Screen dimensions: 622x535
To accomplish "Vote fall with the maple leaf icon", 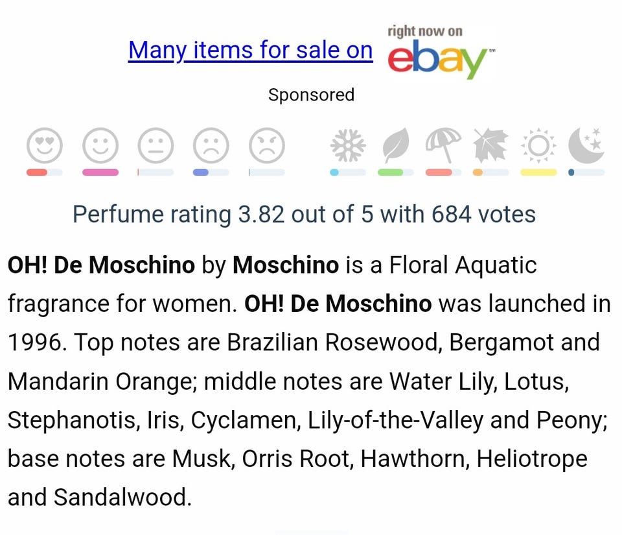I will [490, 146].
